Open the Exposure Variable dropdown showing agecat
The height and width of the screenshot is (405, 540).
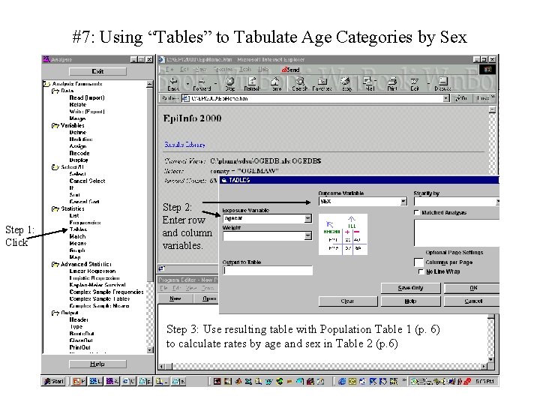click(308, 218)
